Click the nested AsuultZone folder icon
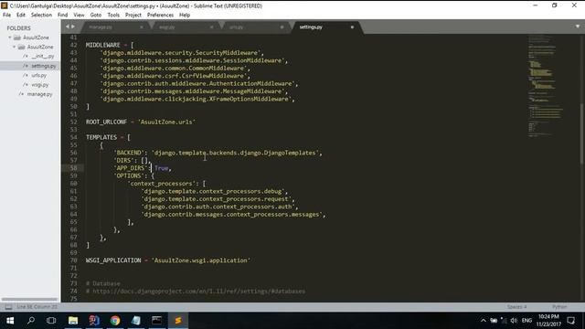The image size is (585, 329). (x=22, y=47)
